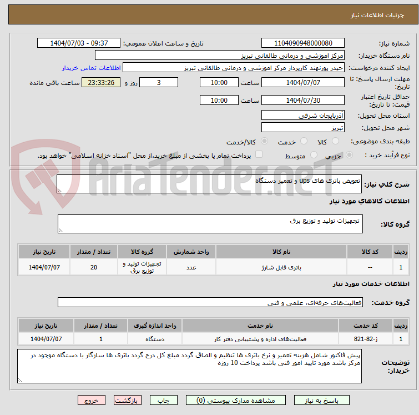Open مشاهده مدارک پیوستی (0) button

[x=236, y=401]
